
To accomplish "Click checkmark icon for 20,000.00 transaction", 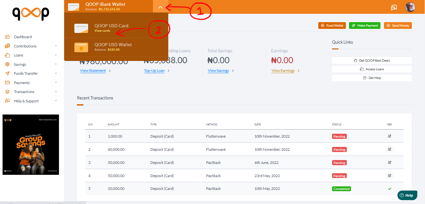I will (390, 189).
